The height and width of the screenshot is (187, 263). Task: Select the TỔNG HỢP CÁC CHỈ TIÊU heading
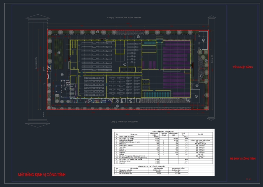point(163,166)
